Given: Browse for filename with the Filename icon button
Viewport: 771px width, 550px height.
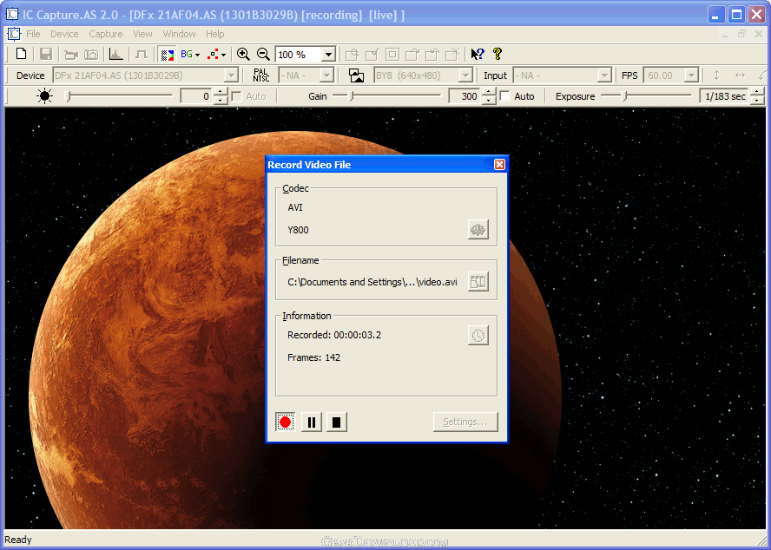Looking at the screenshot, I should (478, 282).
